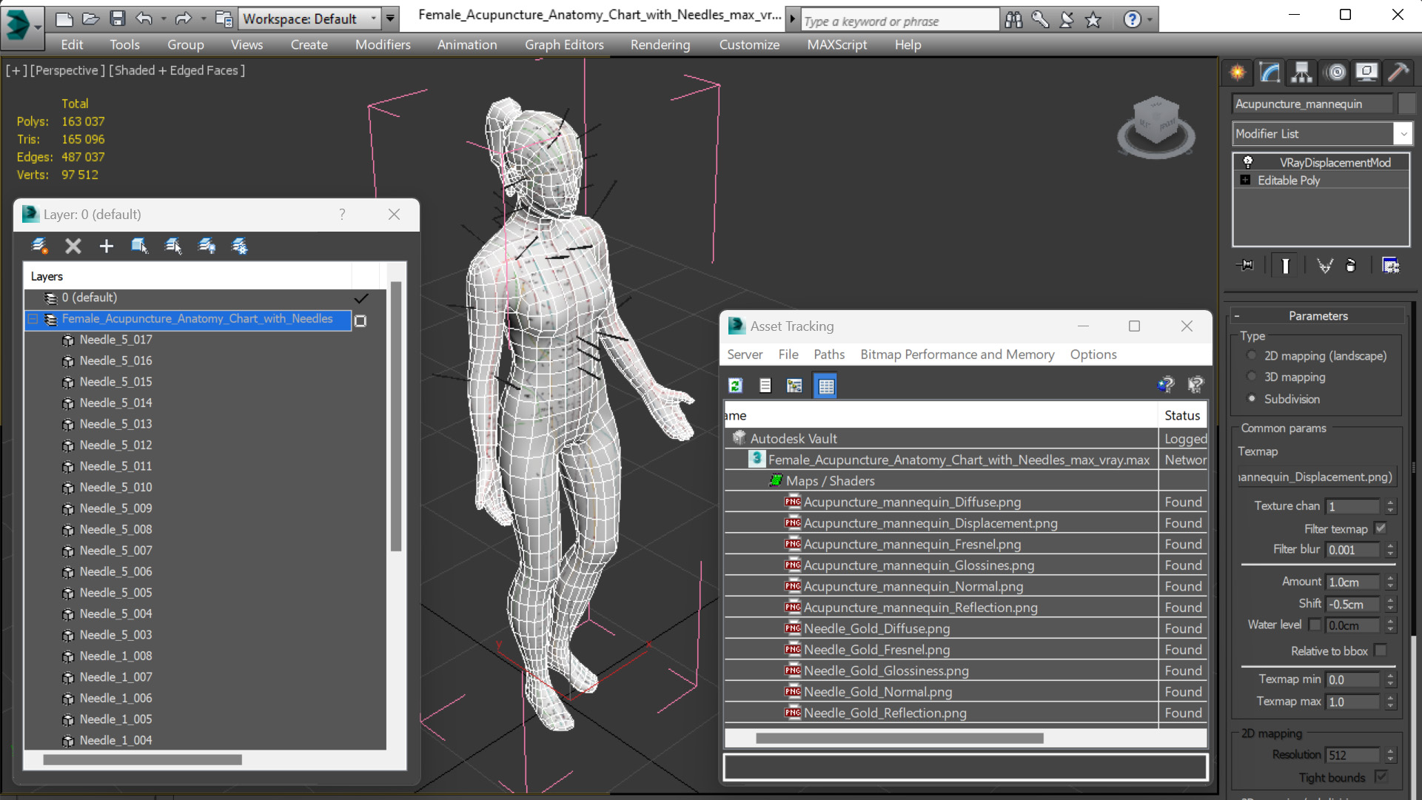
Task: Open the Modifier List dropdown
Action: click(1403, 134)
